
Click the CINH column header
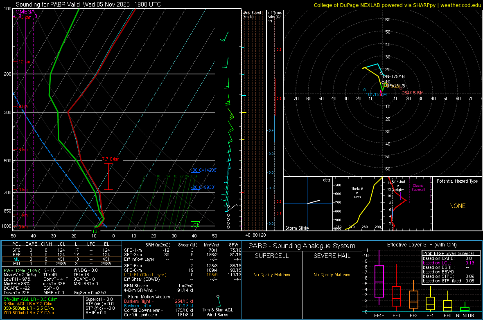(47, 244)
